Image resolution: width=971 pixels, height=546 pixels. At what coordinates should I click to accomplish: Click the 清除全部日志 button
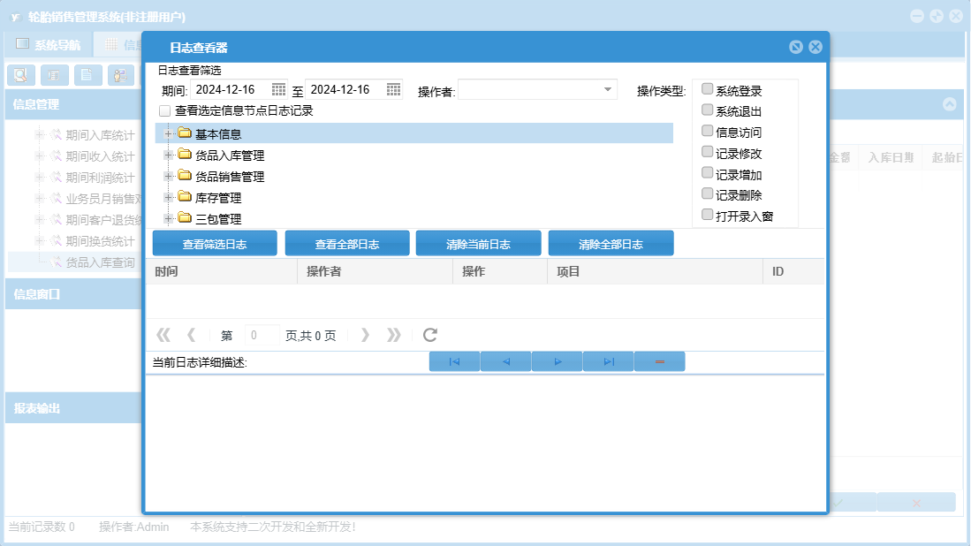tap(611, 244)
